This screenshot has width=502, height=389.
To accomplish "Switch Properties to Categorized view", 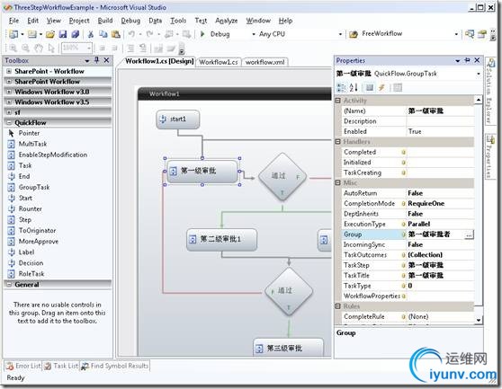I will pos(342,87).
